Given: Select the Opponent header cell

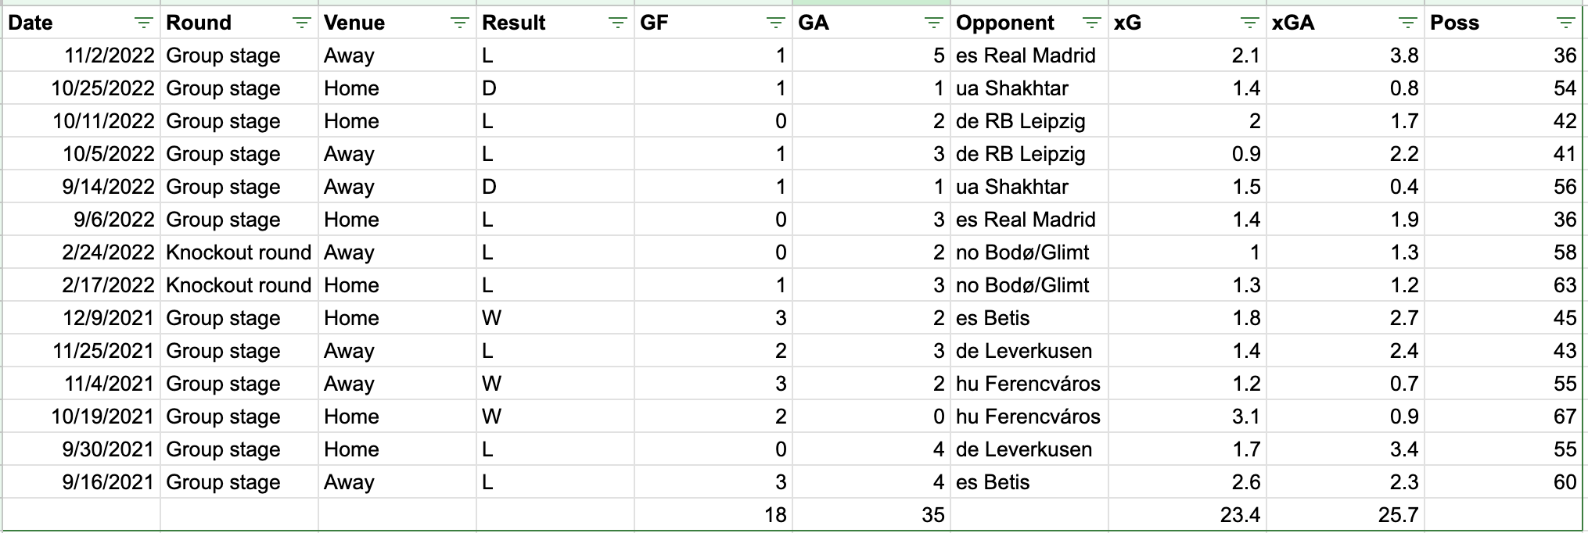Looking at the screenshot, I should tap(1029, 23).
